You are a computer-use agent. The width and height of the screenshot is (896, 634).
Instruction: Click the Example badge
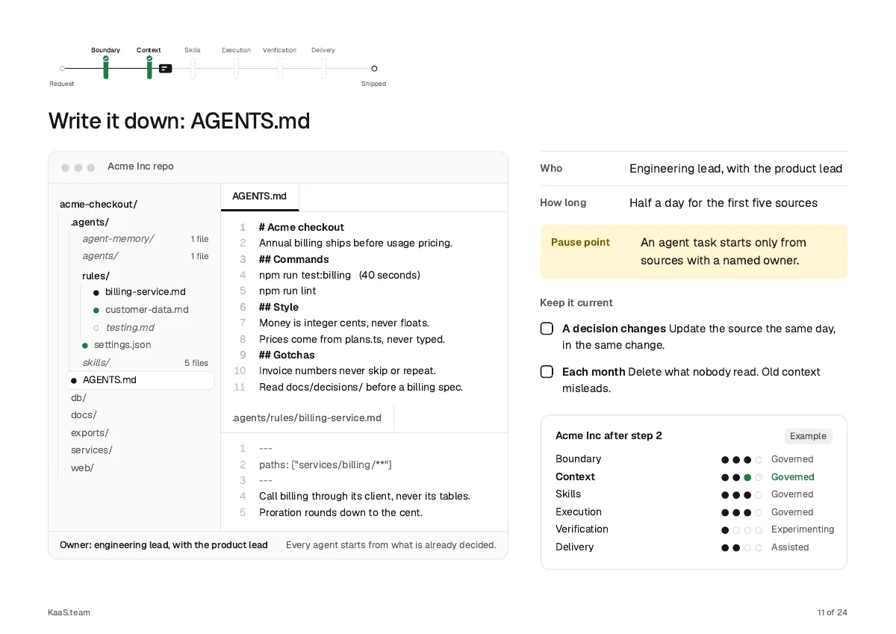click(809, 436)
